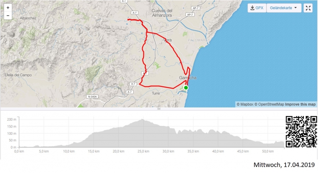Enter fullscreen map view
Screen dimensions: 319x173
[x=308, y=8]
